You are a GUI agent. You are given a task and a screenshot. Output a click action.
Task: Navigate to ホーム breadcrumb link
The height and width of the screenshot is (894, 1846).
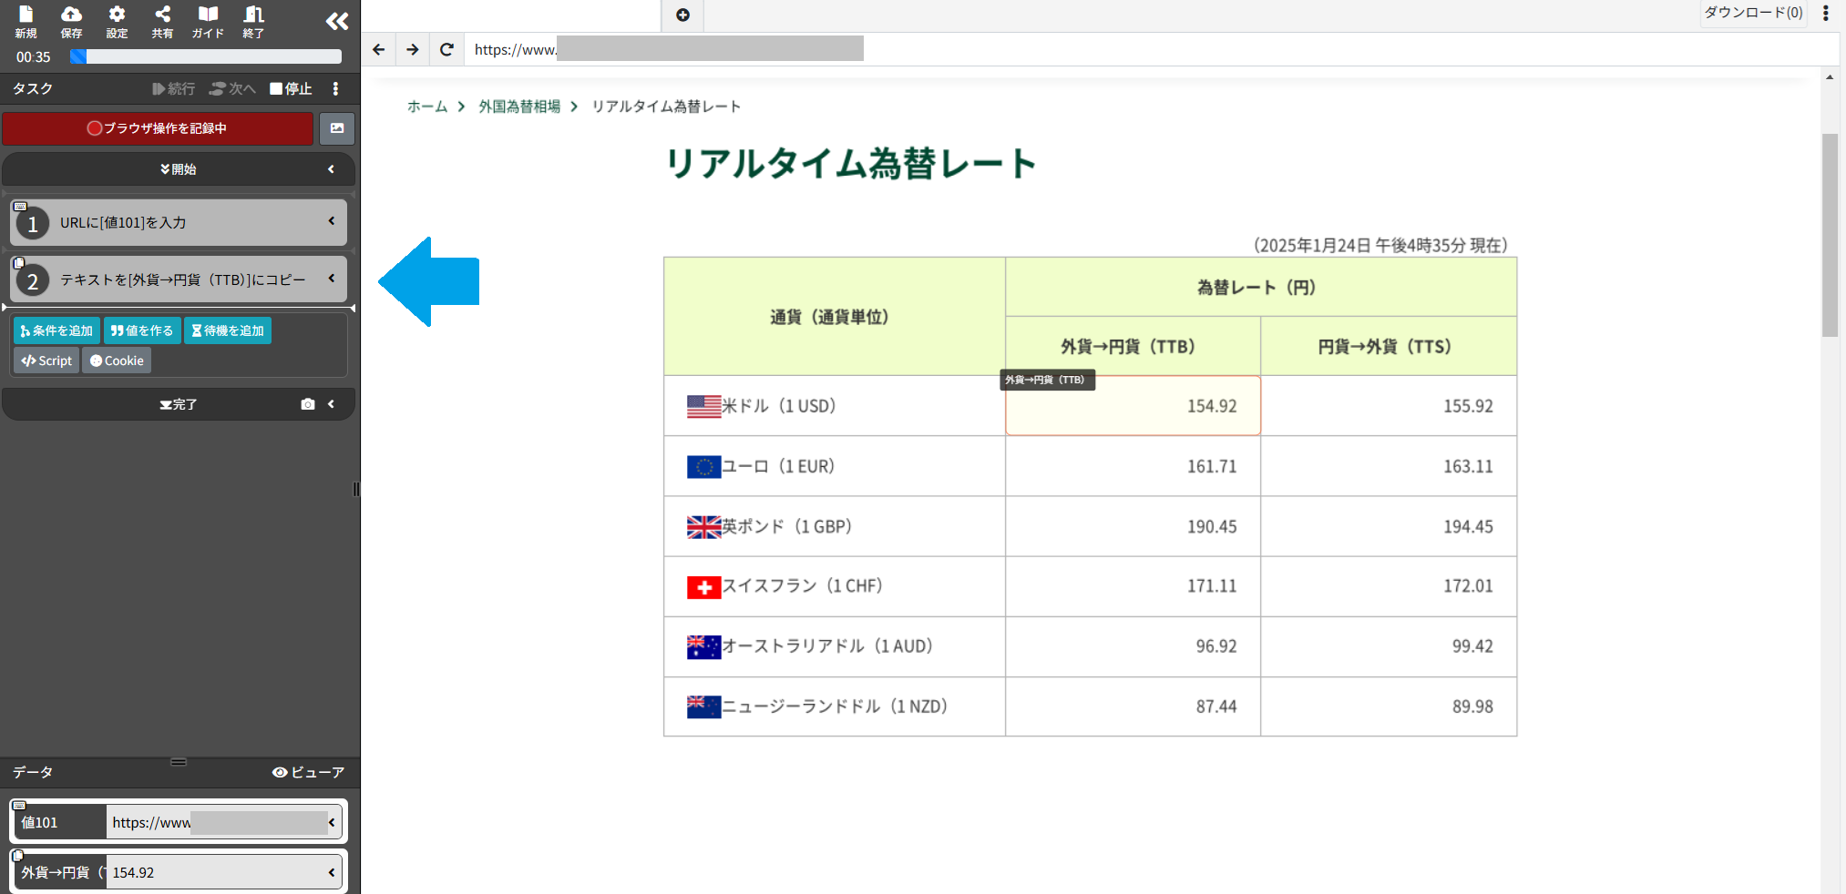click(x=426, y=107)
